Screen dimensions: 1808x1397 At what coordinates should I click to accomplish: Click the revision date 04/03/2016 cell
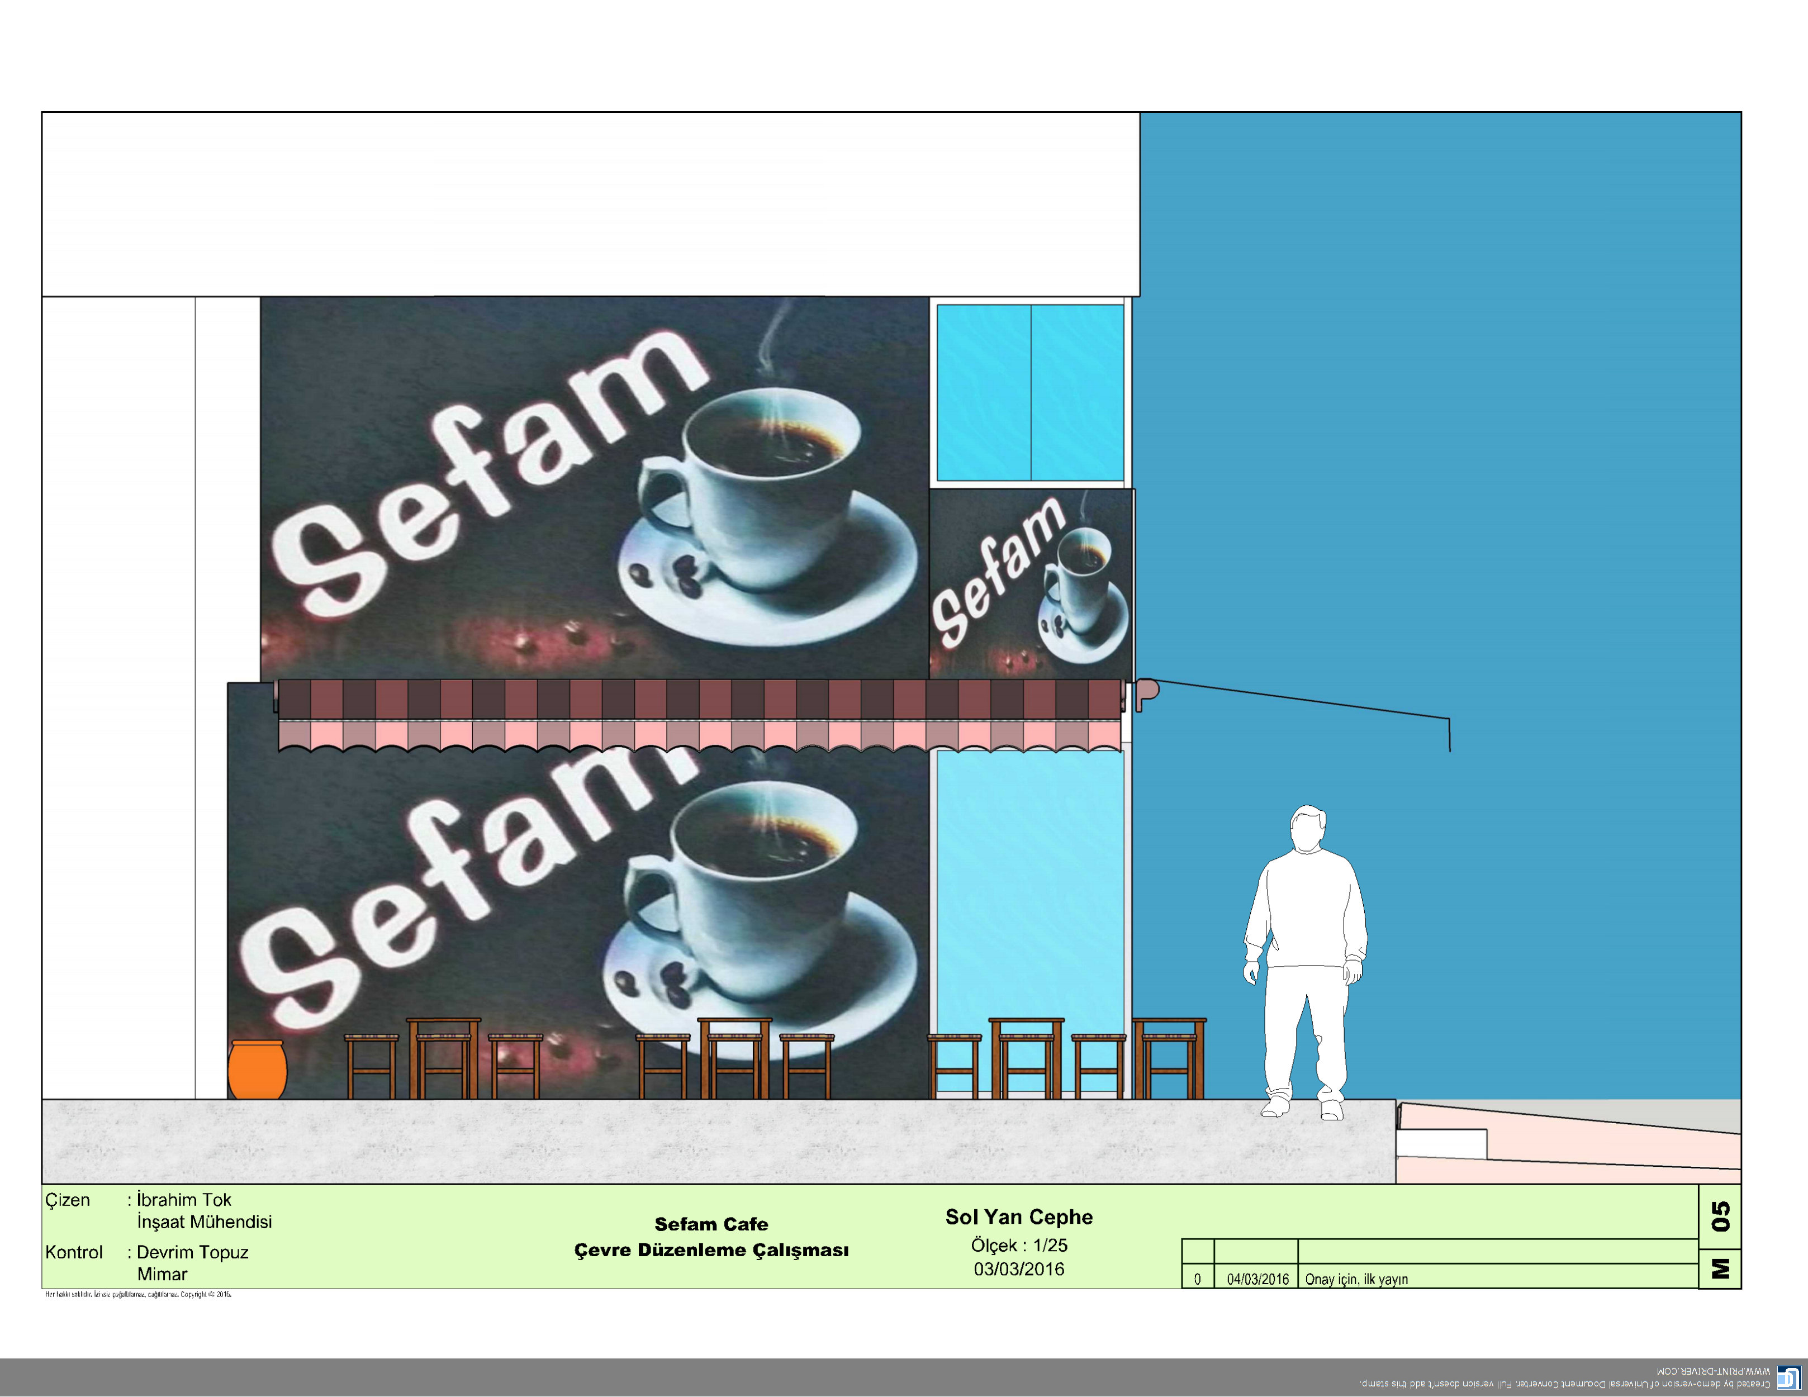[1257, 1279]
